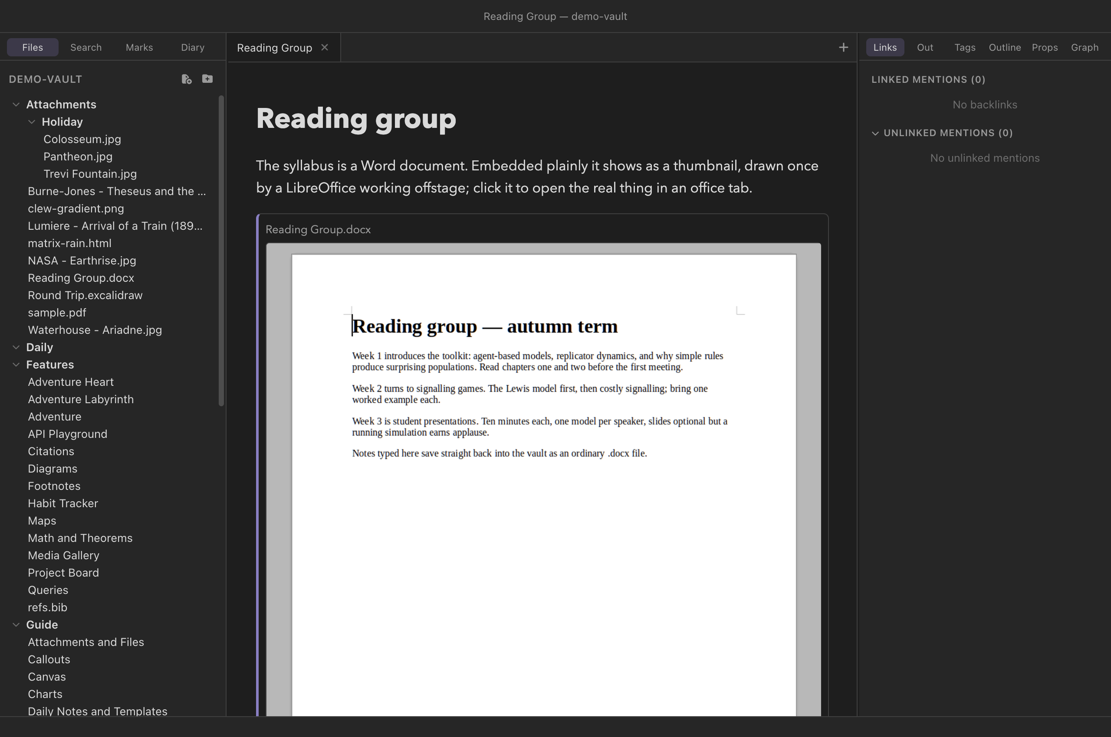This screenshot has height=737, width=1111.
Task: Close the Reading Group tab
Action: (x=325, y=48)
